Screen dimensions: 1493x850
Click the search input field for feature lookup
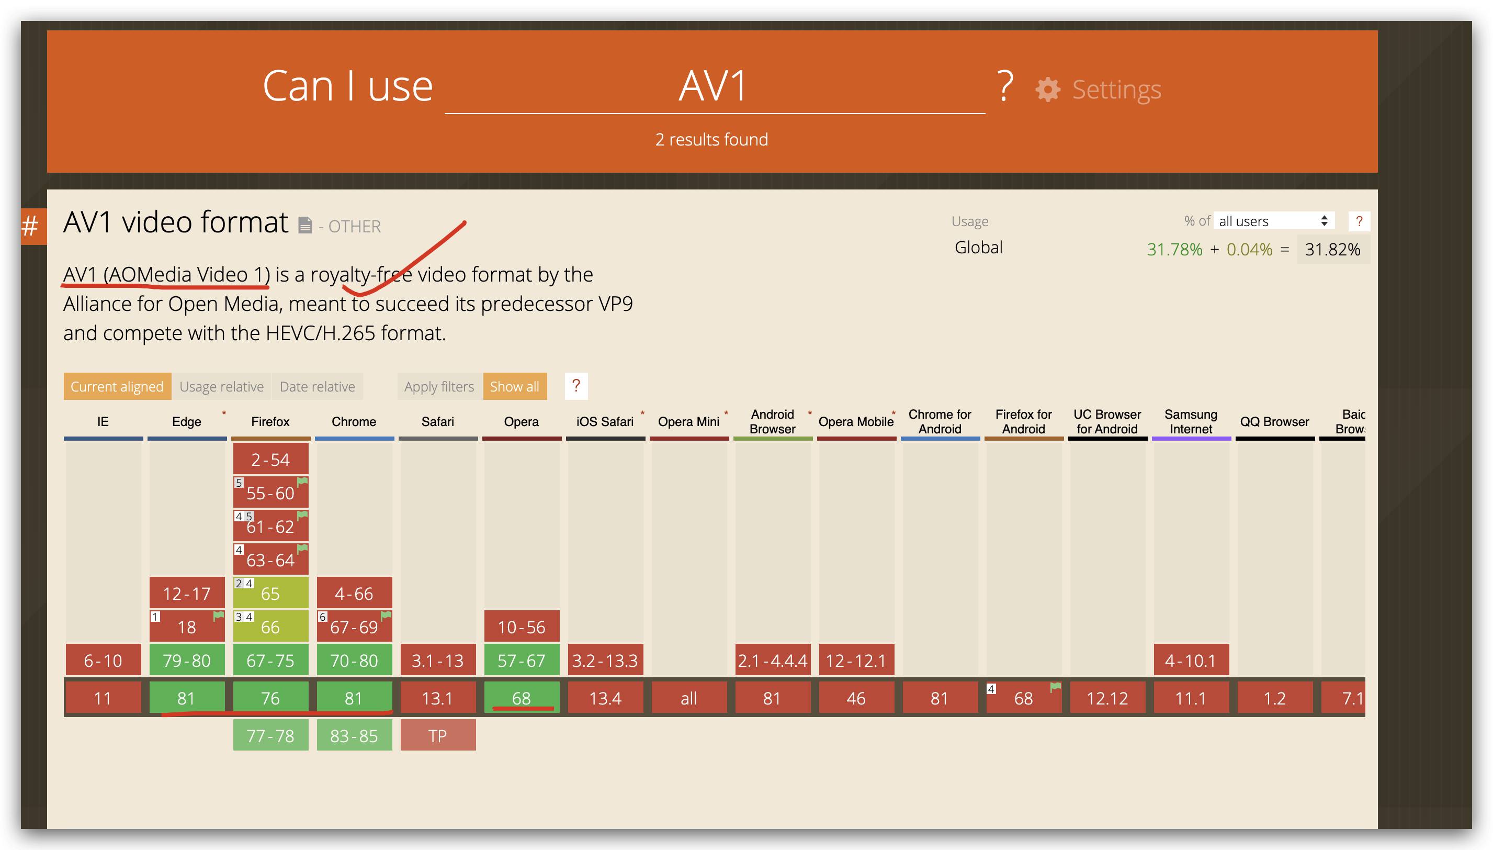tap(710, 87)
